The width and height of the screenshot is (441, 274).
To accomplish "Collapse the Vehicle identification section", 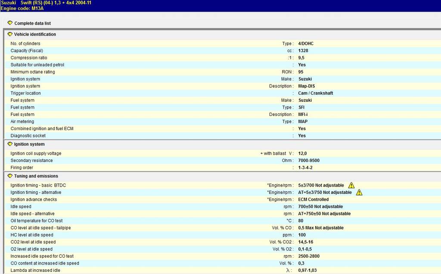I will point(35,34).
